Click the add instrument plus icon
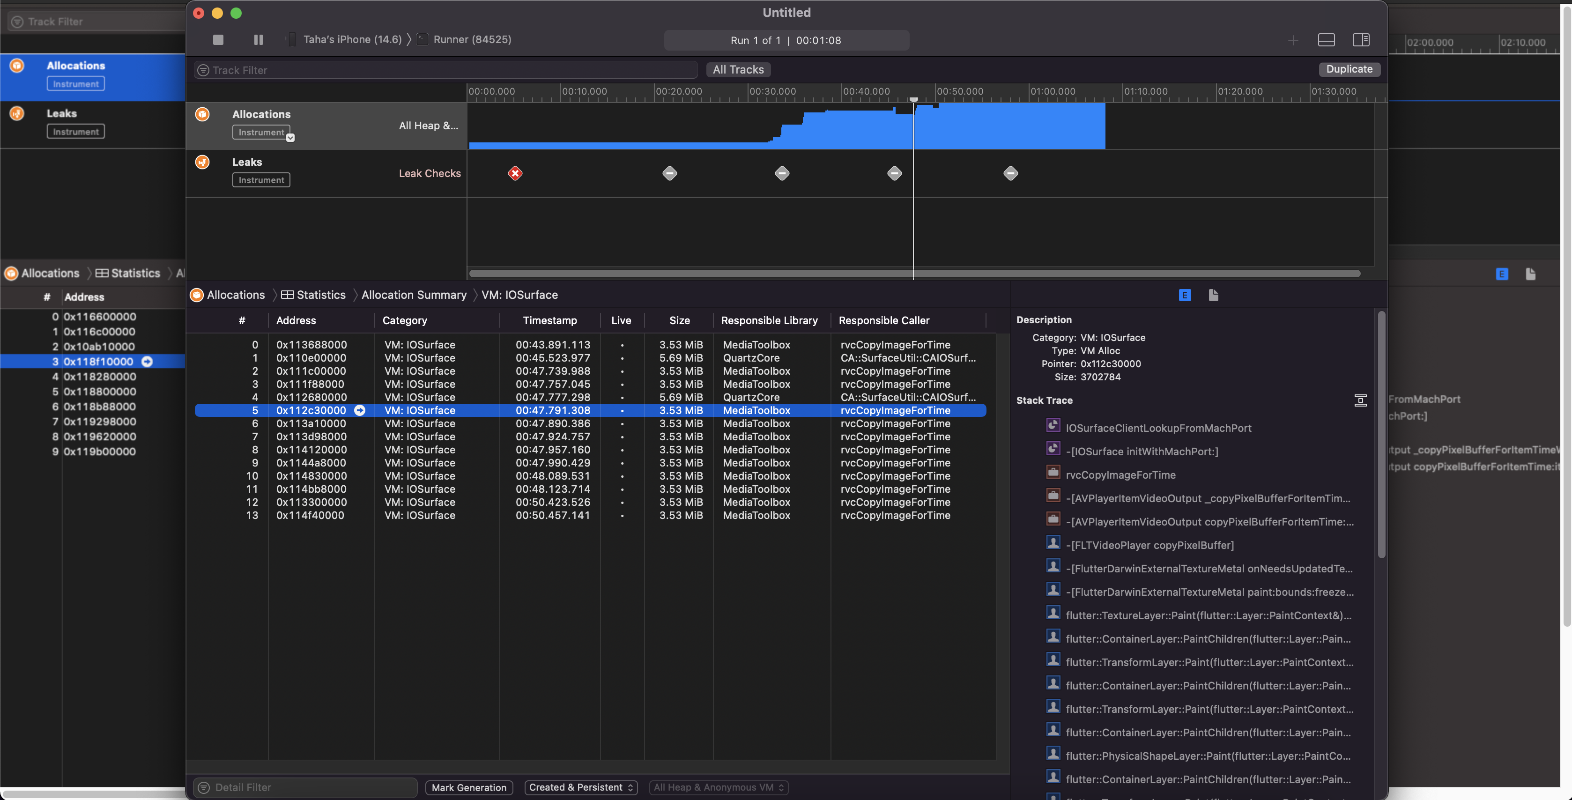1572x800 pixels. coord(1293,40)
